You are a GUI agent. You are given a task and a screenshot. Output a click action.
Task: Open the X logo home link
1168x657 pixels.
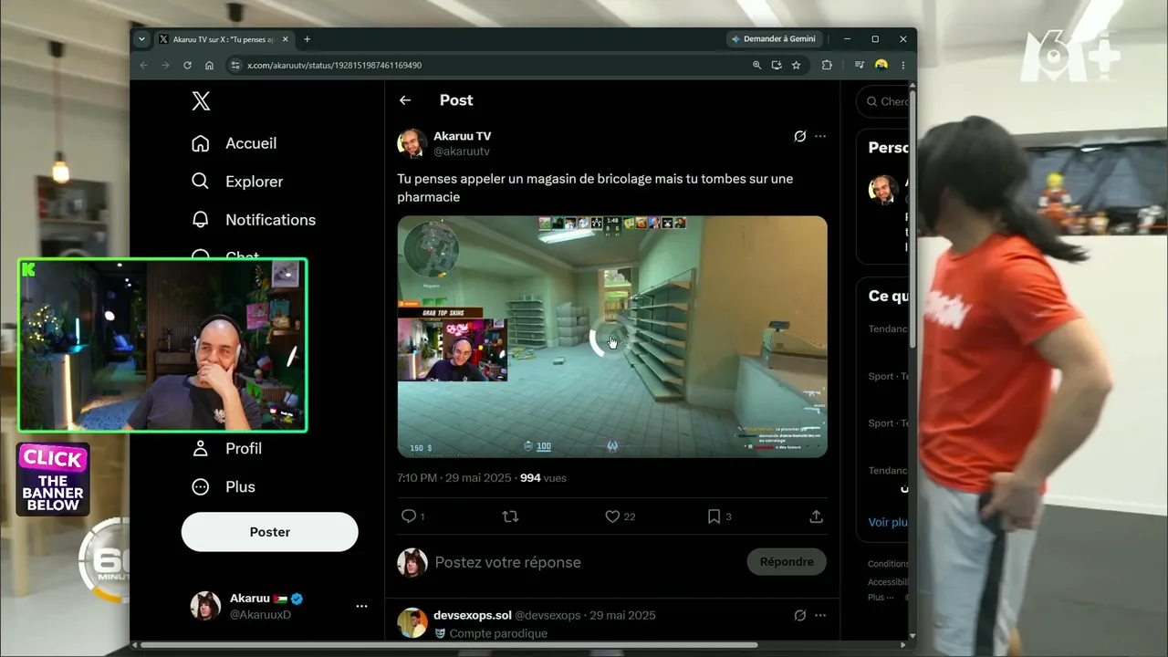pyautogui.click(x=201, y=100)
